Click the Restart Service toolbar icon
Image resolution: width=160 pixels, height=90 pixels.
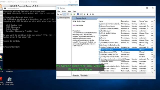coord(93,14)
